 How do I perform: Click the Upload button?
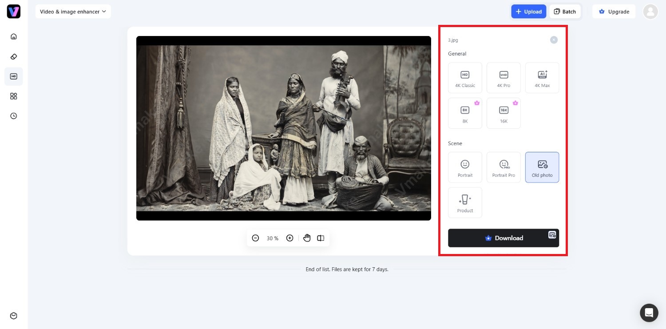(529, 12)
